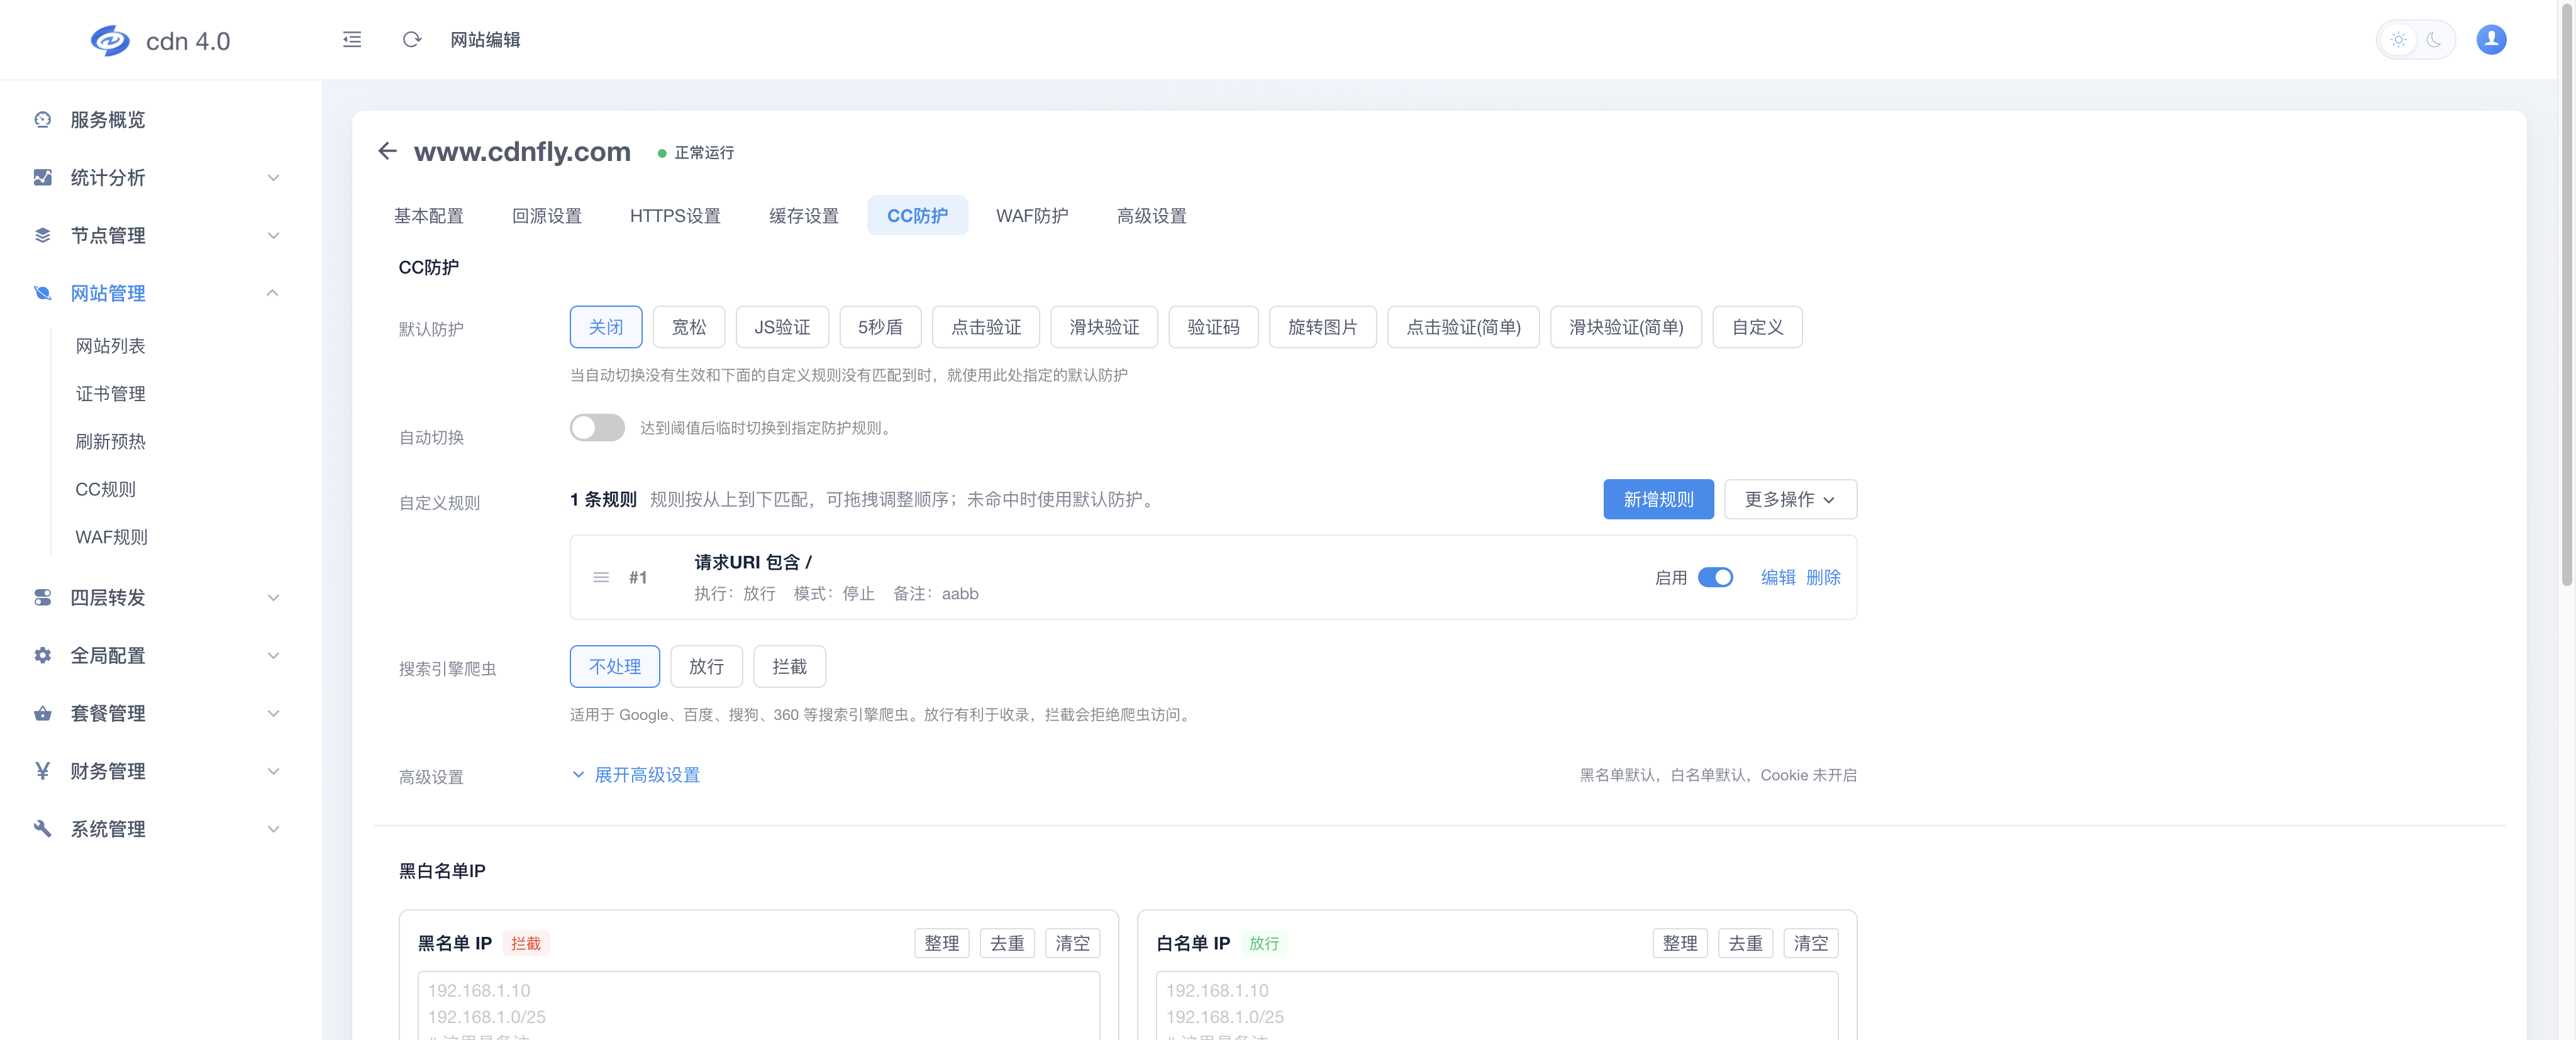This screenshot has width=2576, height=1040.
Task: Click the 新增规则 button
Action: 1658,499
